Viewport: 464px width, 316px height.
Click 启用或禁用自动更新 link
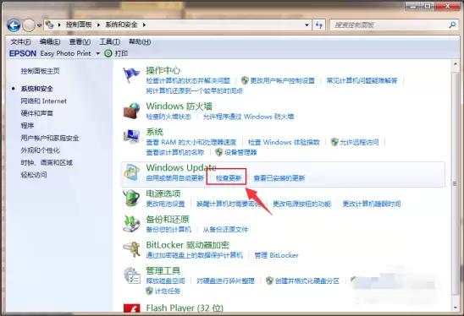[x=175, y=178]
